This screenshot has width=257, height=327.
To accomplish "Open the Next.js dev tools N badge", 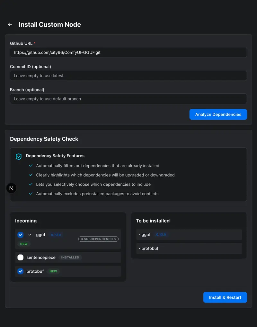I will [x=11, y=188].
